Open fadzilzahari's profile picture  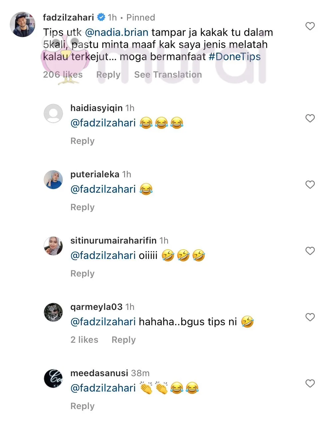[22, 24]
